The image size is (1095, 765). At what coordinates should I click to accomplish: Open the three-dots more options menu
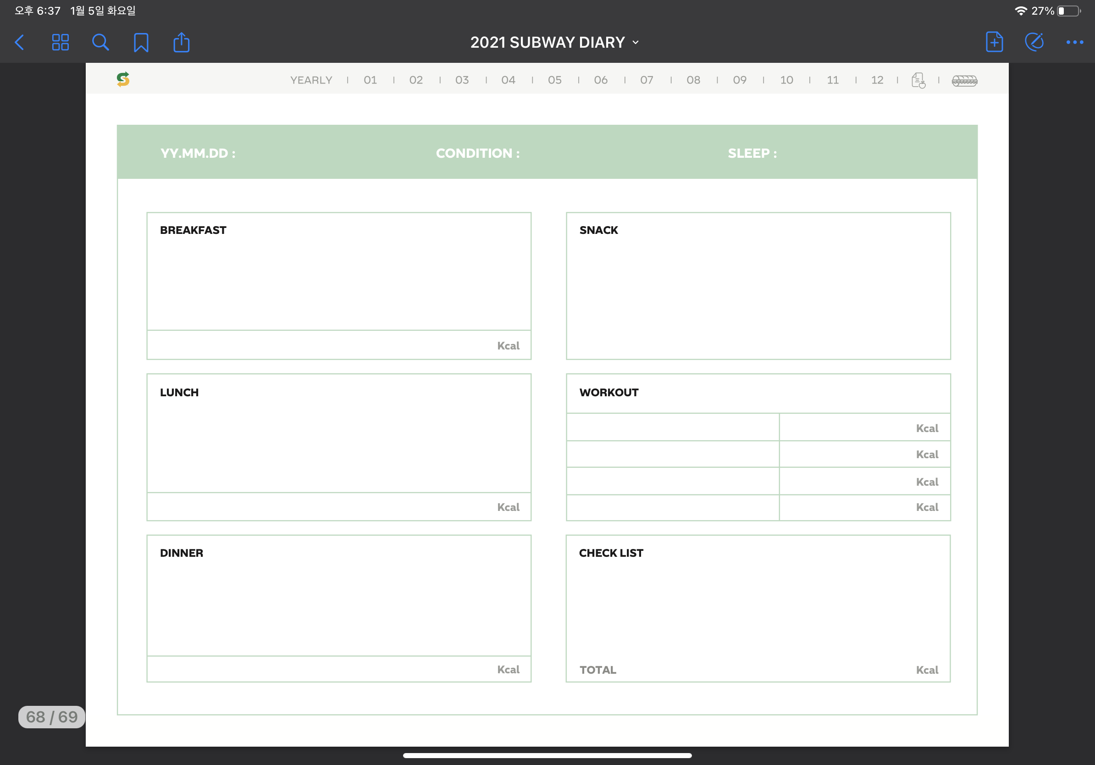click(1074, 43)
